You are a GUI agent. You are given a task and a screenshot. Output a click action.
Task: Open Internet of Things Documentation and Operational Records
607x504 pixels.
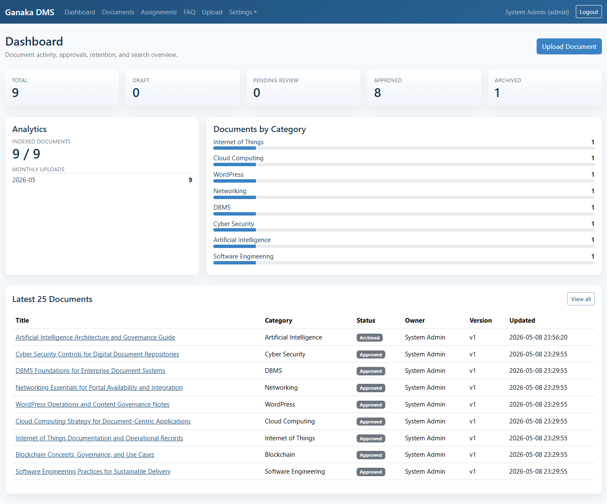[99, 438]
